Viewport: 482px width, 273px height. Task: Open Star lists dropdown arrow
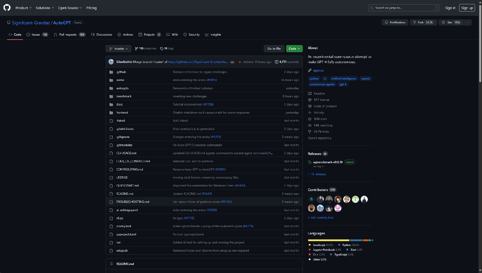coord(468,22)
